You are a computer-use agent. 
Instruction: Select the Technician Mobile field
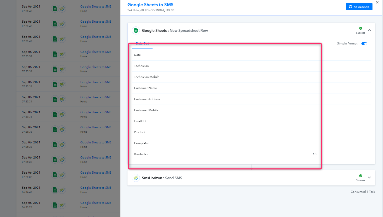251,77
